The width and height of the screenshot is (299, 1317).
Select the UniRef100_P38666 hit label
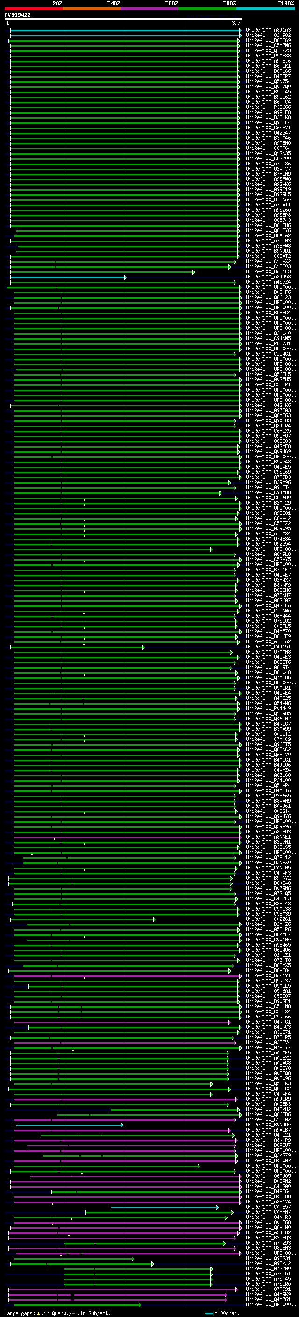pos(268,107)
